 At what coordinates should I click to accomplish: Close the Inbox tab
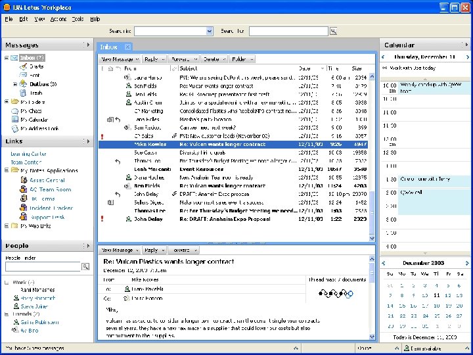tap(128, 47)
